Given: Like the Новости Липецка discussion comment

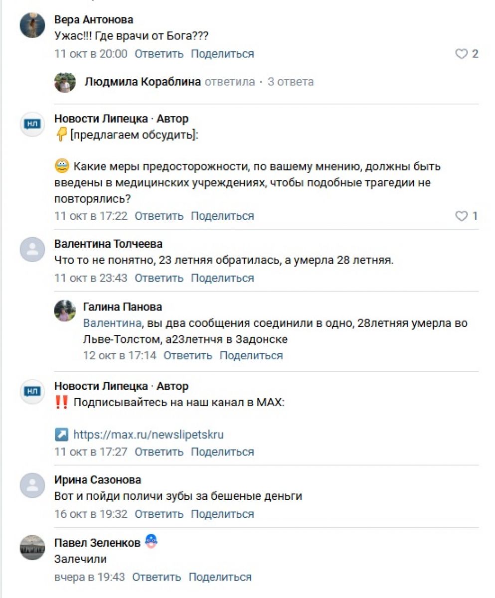Looking at the screenshot, I should point(462,216).
